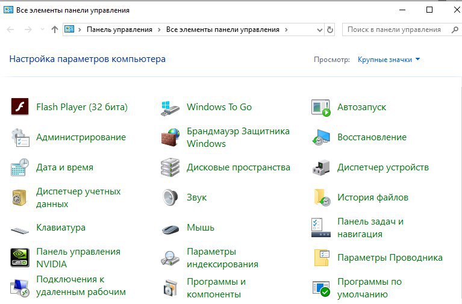Click the Мышь mouse icon

click(170, 229)
